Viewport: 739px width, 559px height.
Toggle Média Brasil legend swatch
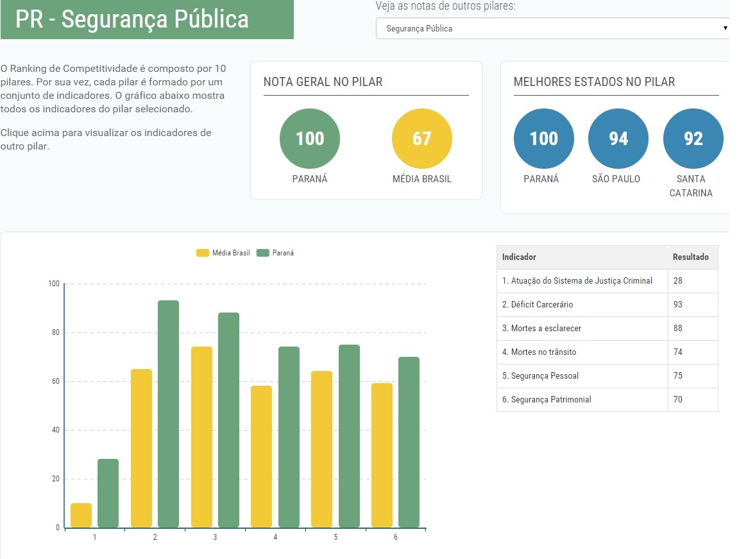(203, 253)
